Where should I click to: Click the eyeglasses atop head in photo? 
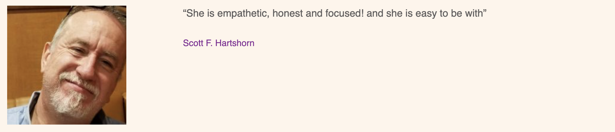[x=89, y=10]
